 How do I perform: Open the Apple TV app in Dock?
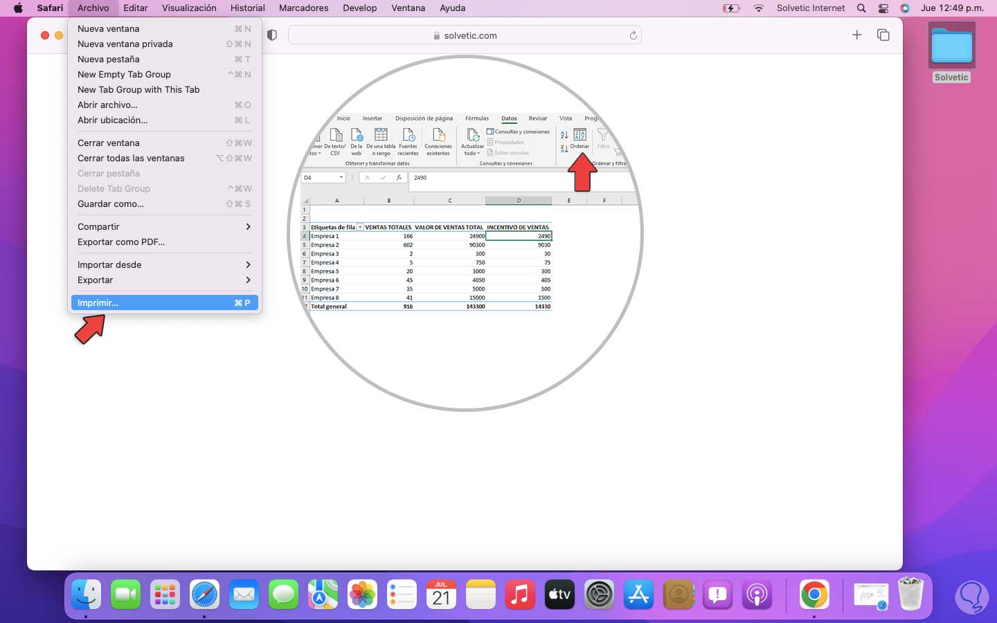[559, 595]
